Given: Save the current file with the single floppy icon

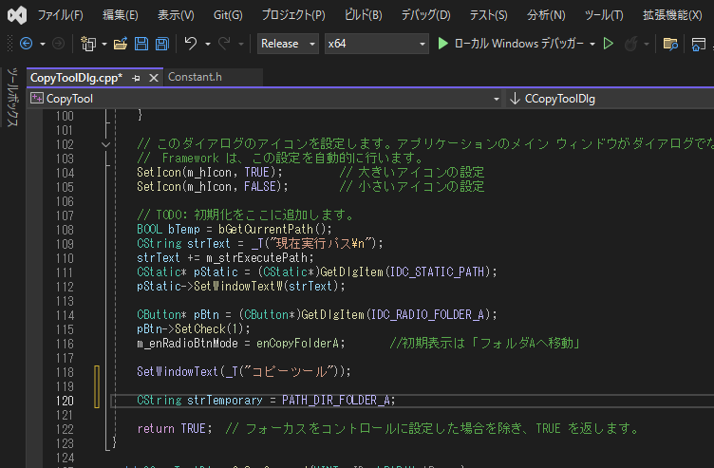Looking at the screenshot, I should pyautogui.click(x=141, y=44).
